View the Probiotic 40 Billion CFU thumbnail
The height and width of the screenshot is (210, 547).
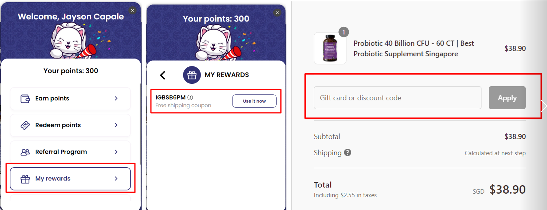click(330, 48)
